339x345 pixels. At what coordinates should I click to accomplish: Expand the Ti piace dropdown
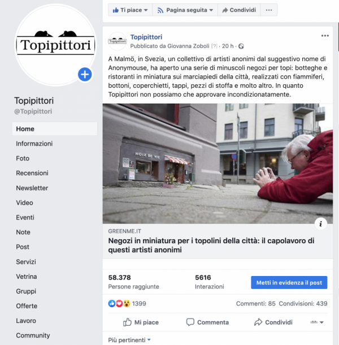[130, 10]
